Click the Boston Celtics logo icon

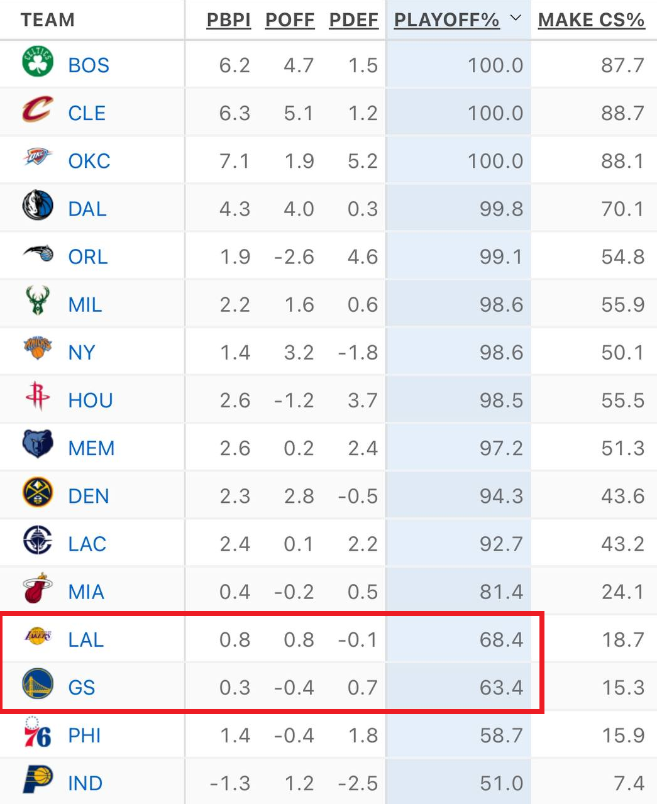pyautogui.click(x=38, y=62)
